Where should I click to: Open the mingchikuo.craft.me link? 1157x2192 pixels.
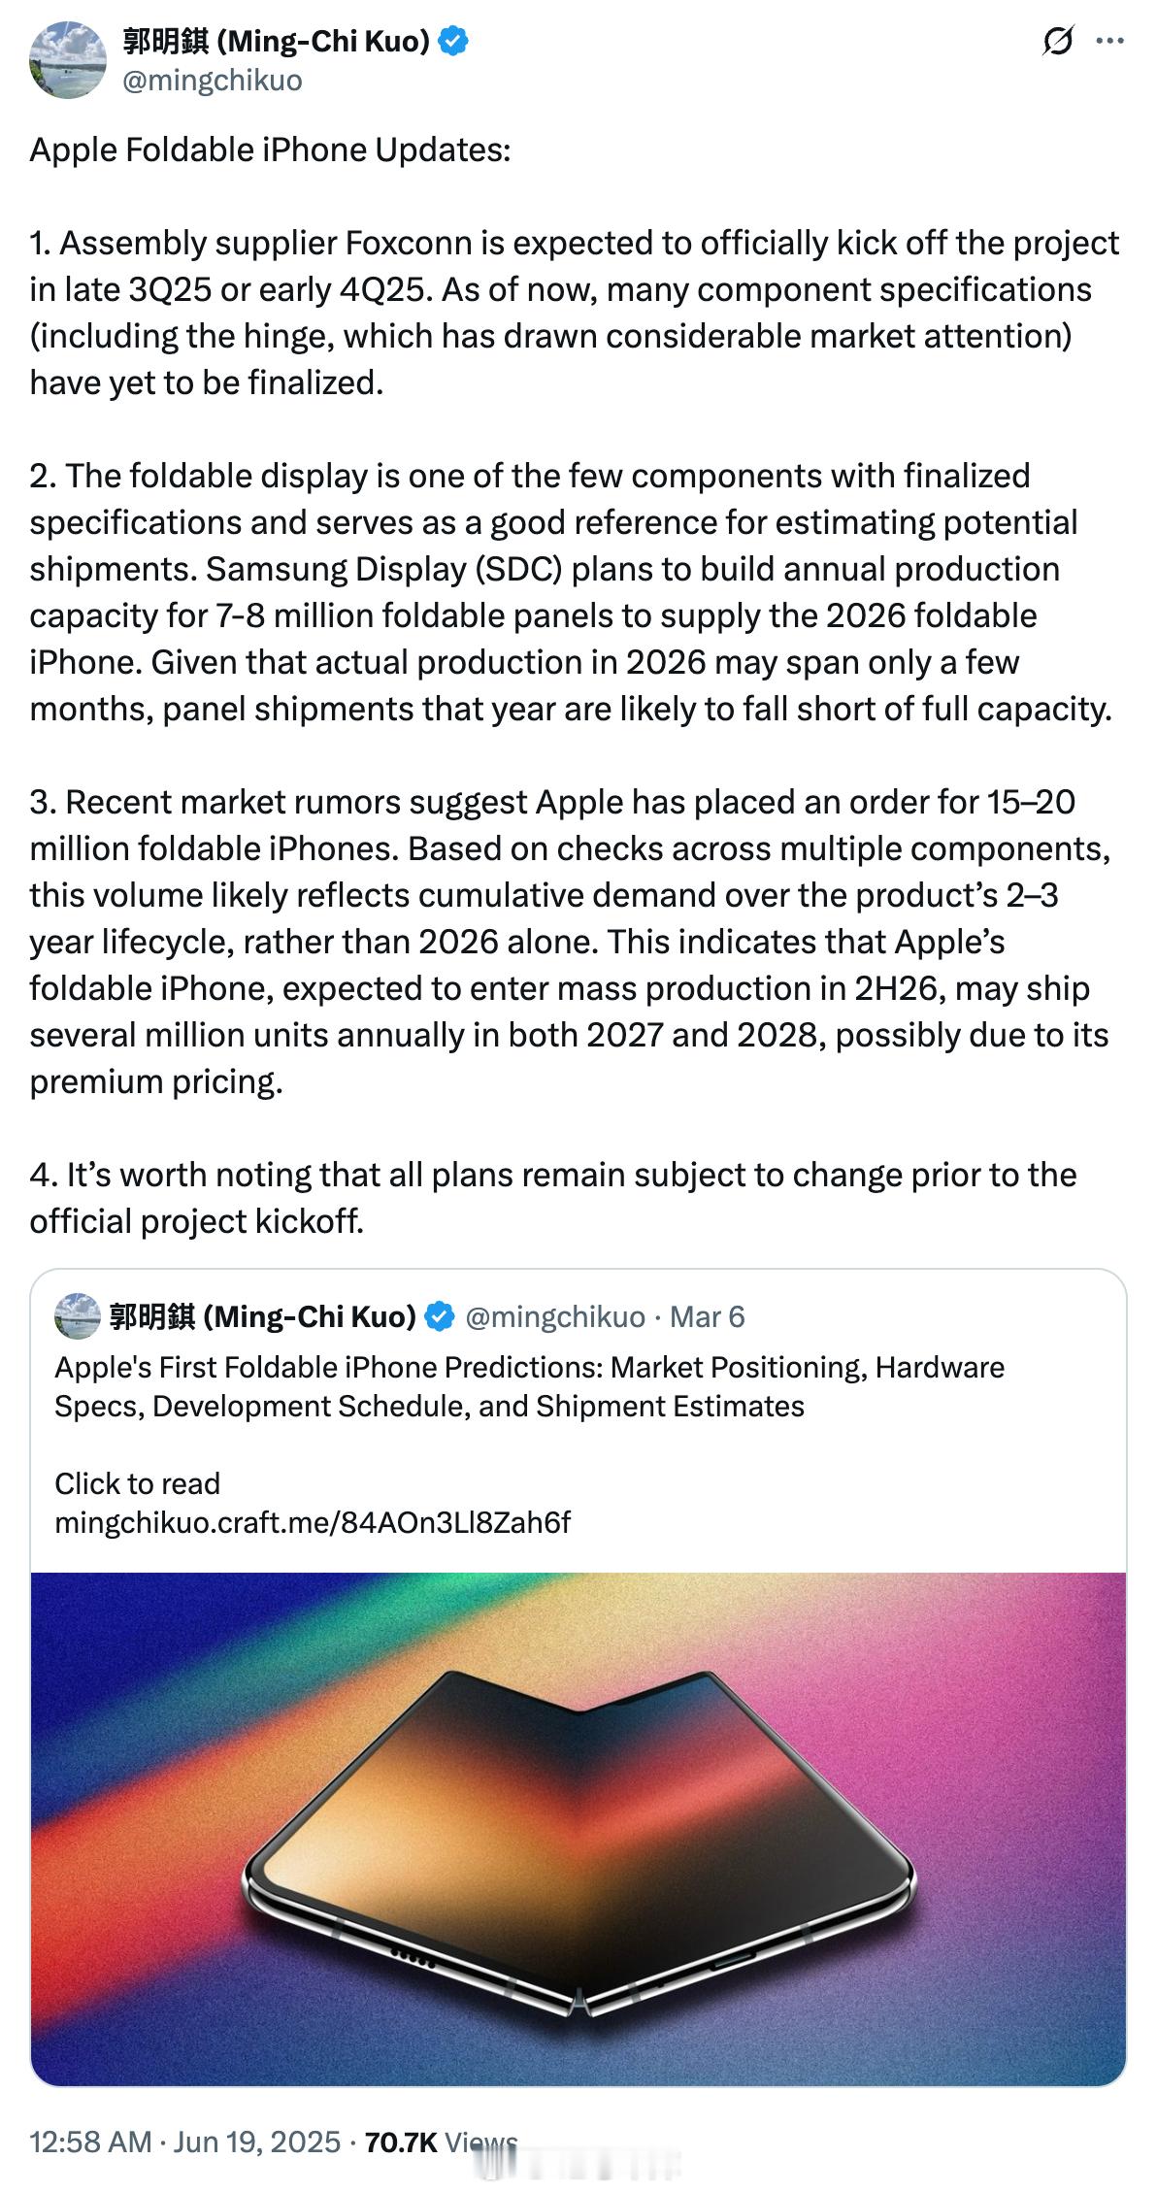click(313, 1522)
